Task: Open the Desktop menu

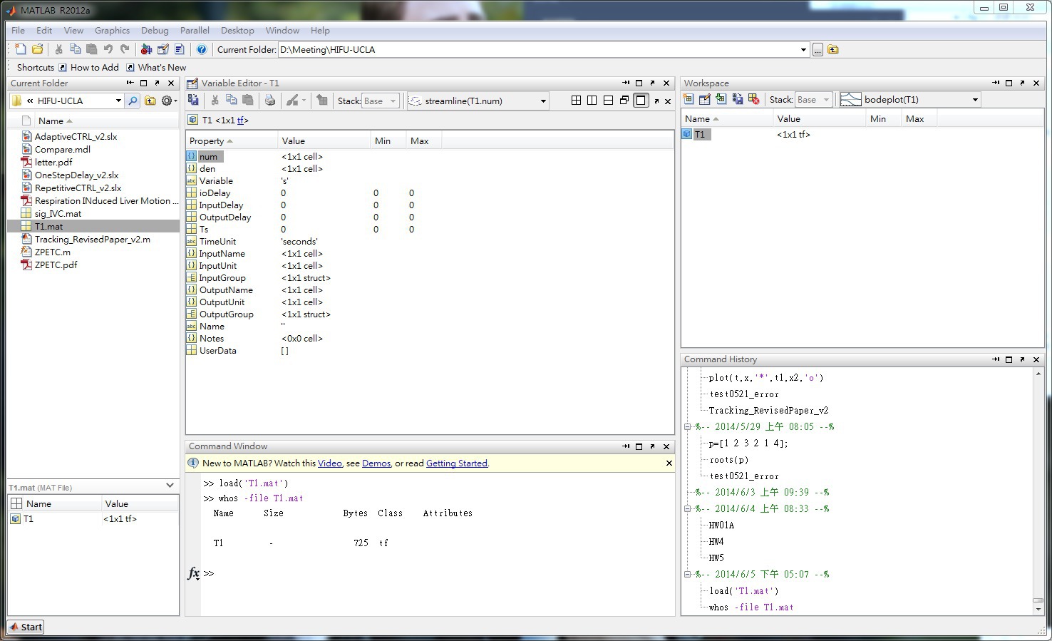Action: coord(237,31)
